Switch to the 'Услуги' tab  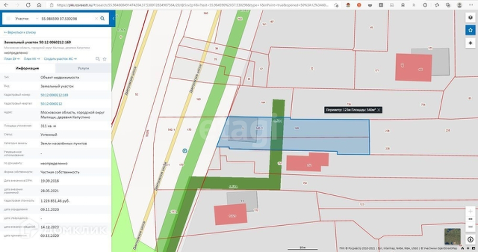[x=83, y=68]
